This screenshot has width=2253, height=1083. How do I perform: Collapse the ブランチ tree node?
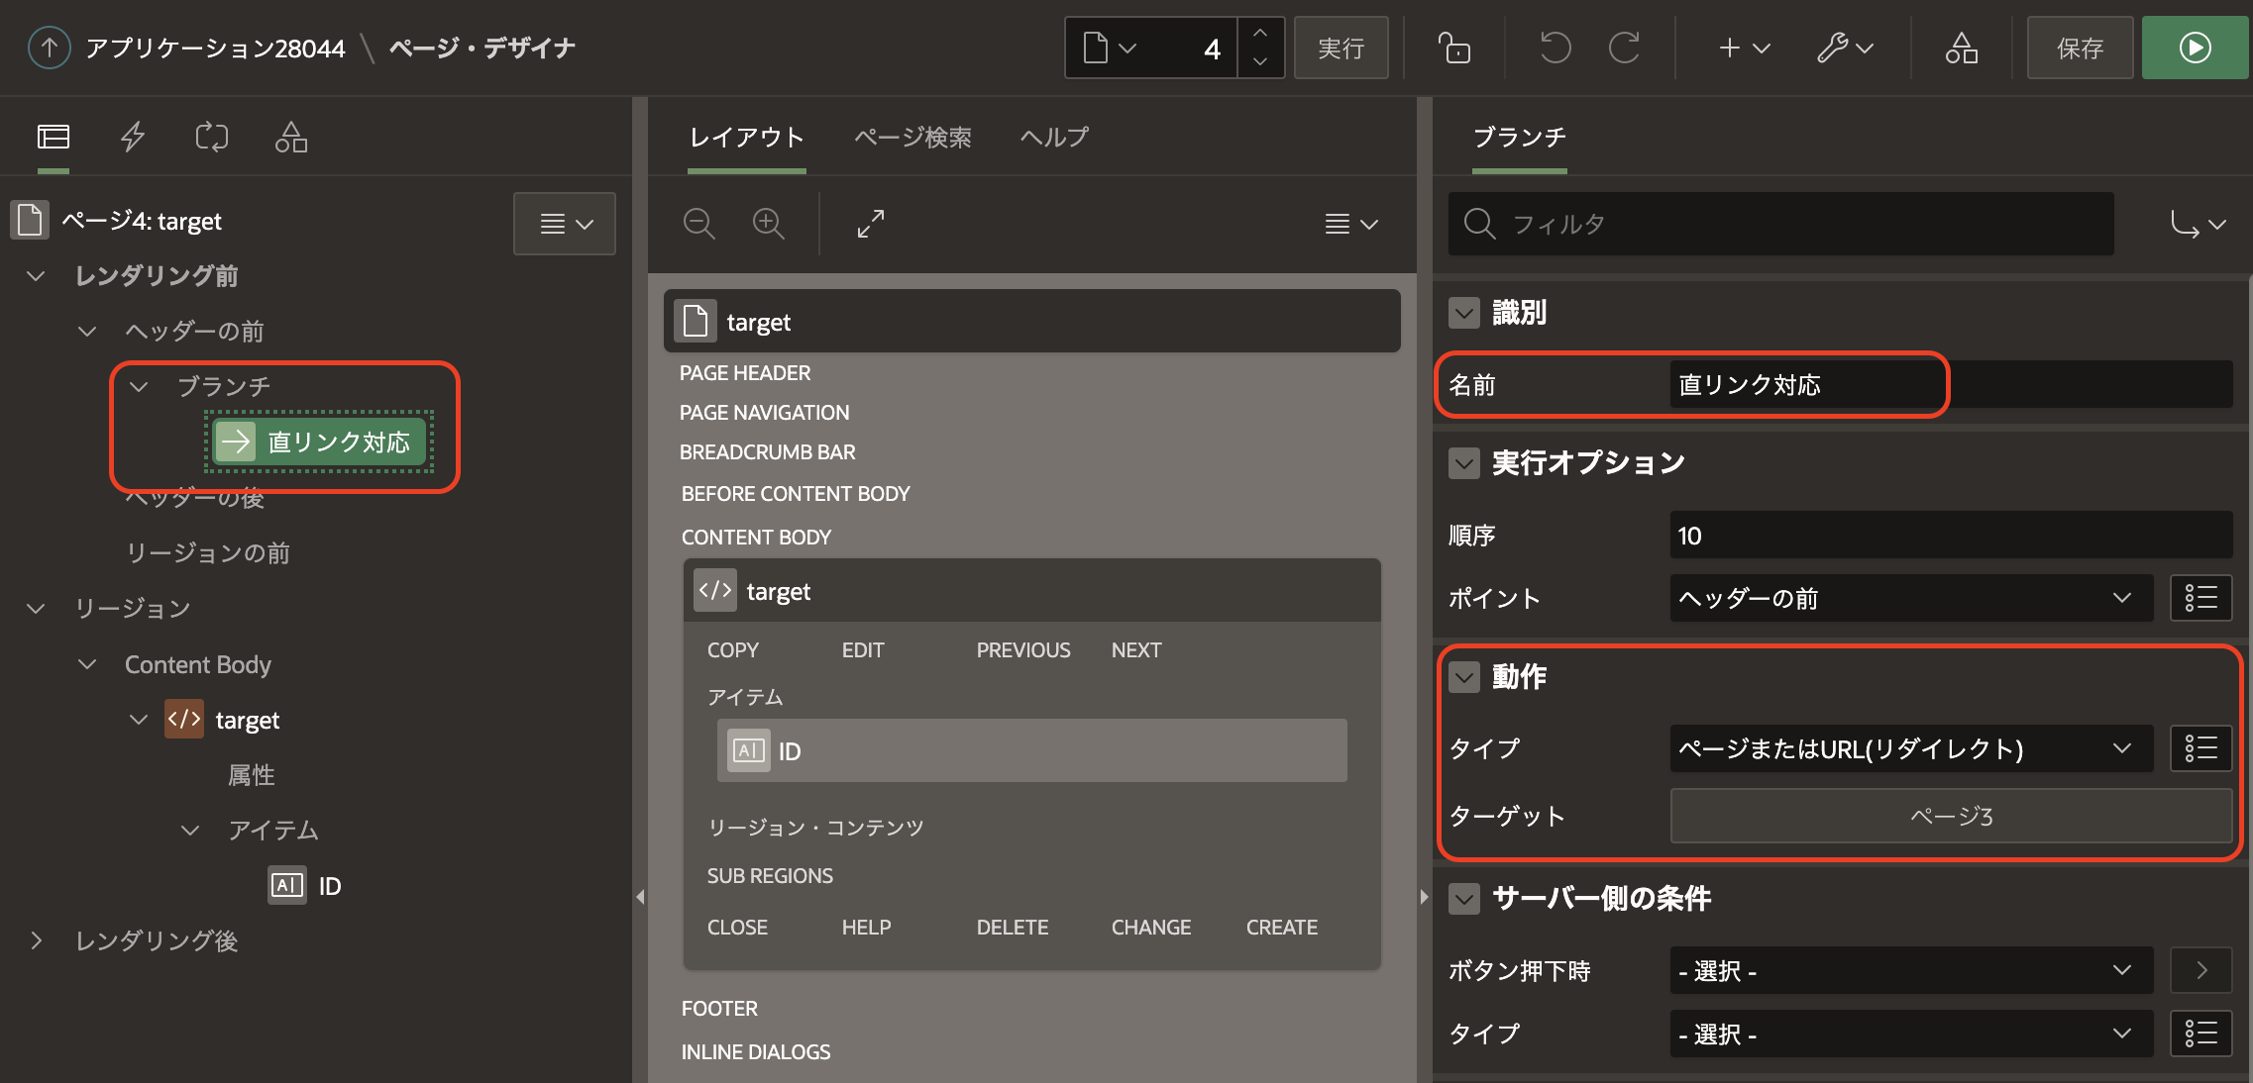pos(139,387)
